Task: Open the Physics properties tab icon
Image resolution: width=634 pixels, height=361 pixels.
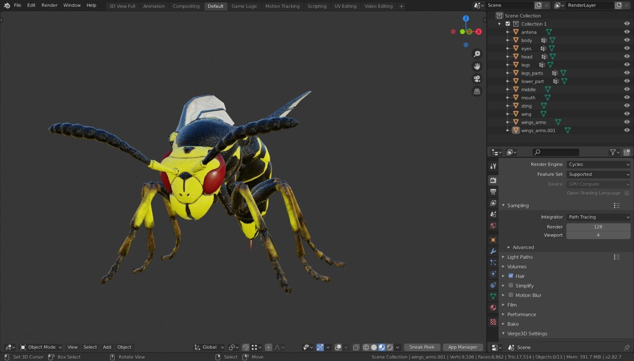Action: 493,274
